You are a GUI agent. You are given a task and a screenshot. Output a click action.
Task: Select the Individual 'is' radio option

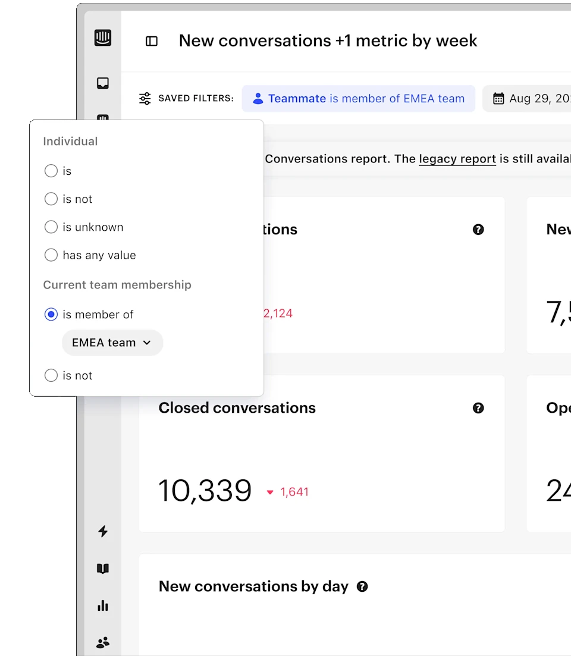(51, 171)
